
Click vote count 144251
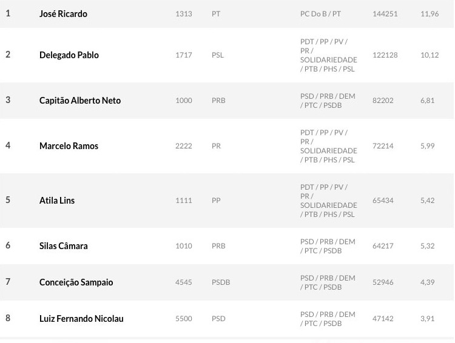tap(385, 14)
